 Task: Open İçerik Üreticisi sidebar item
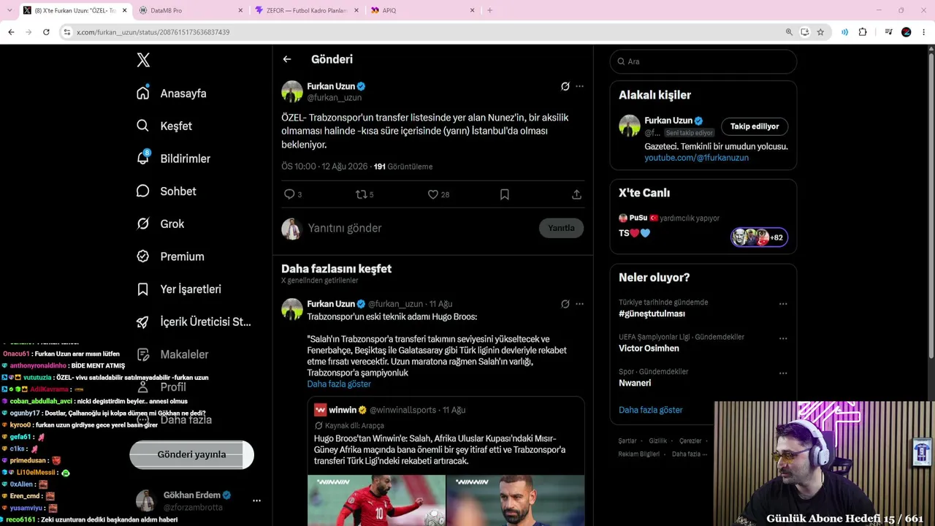[194, 321]
